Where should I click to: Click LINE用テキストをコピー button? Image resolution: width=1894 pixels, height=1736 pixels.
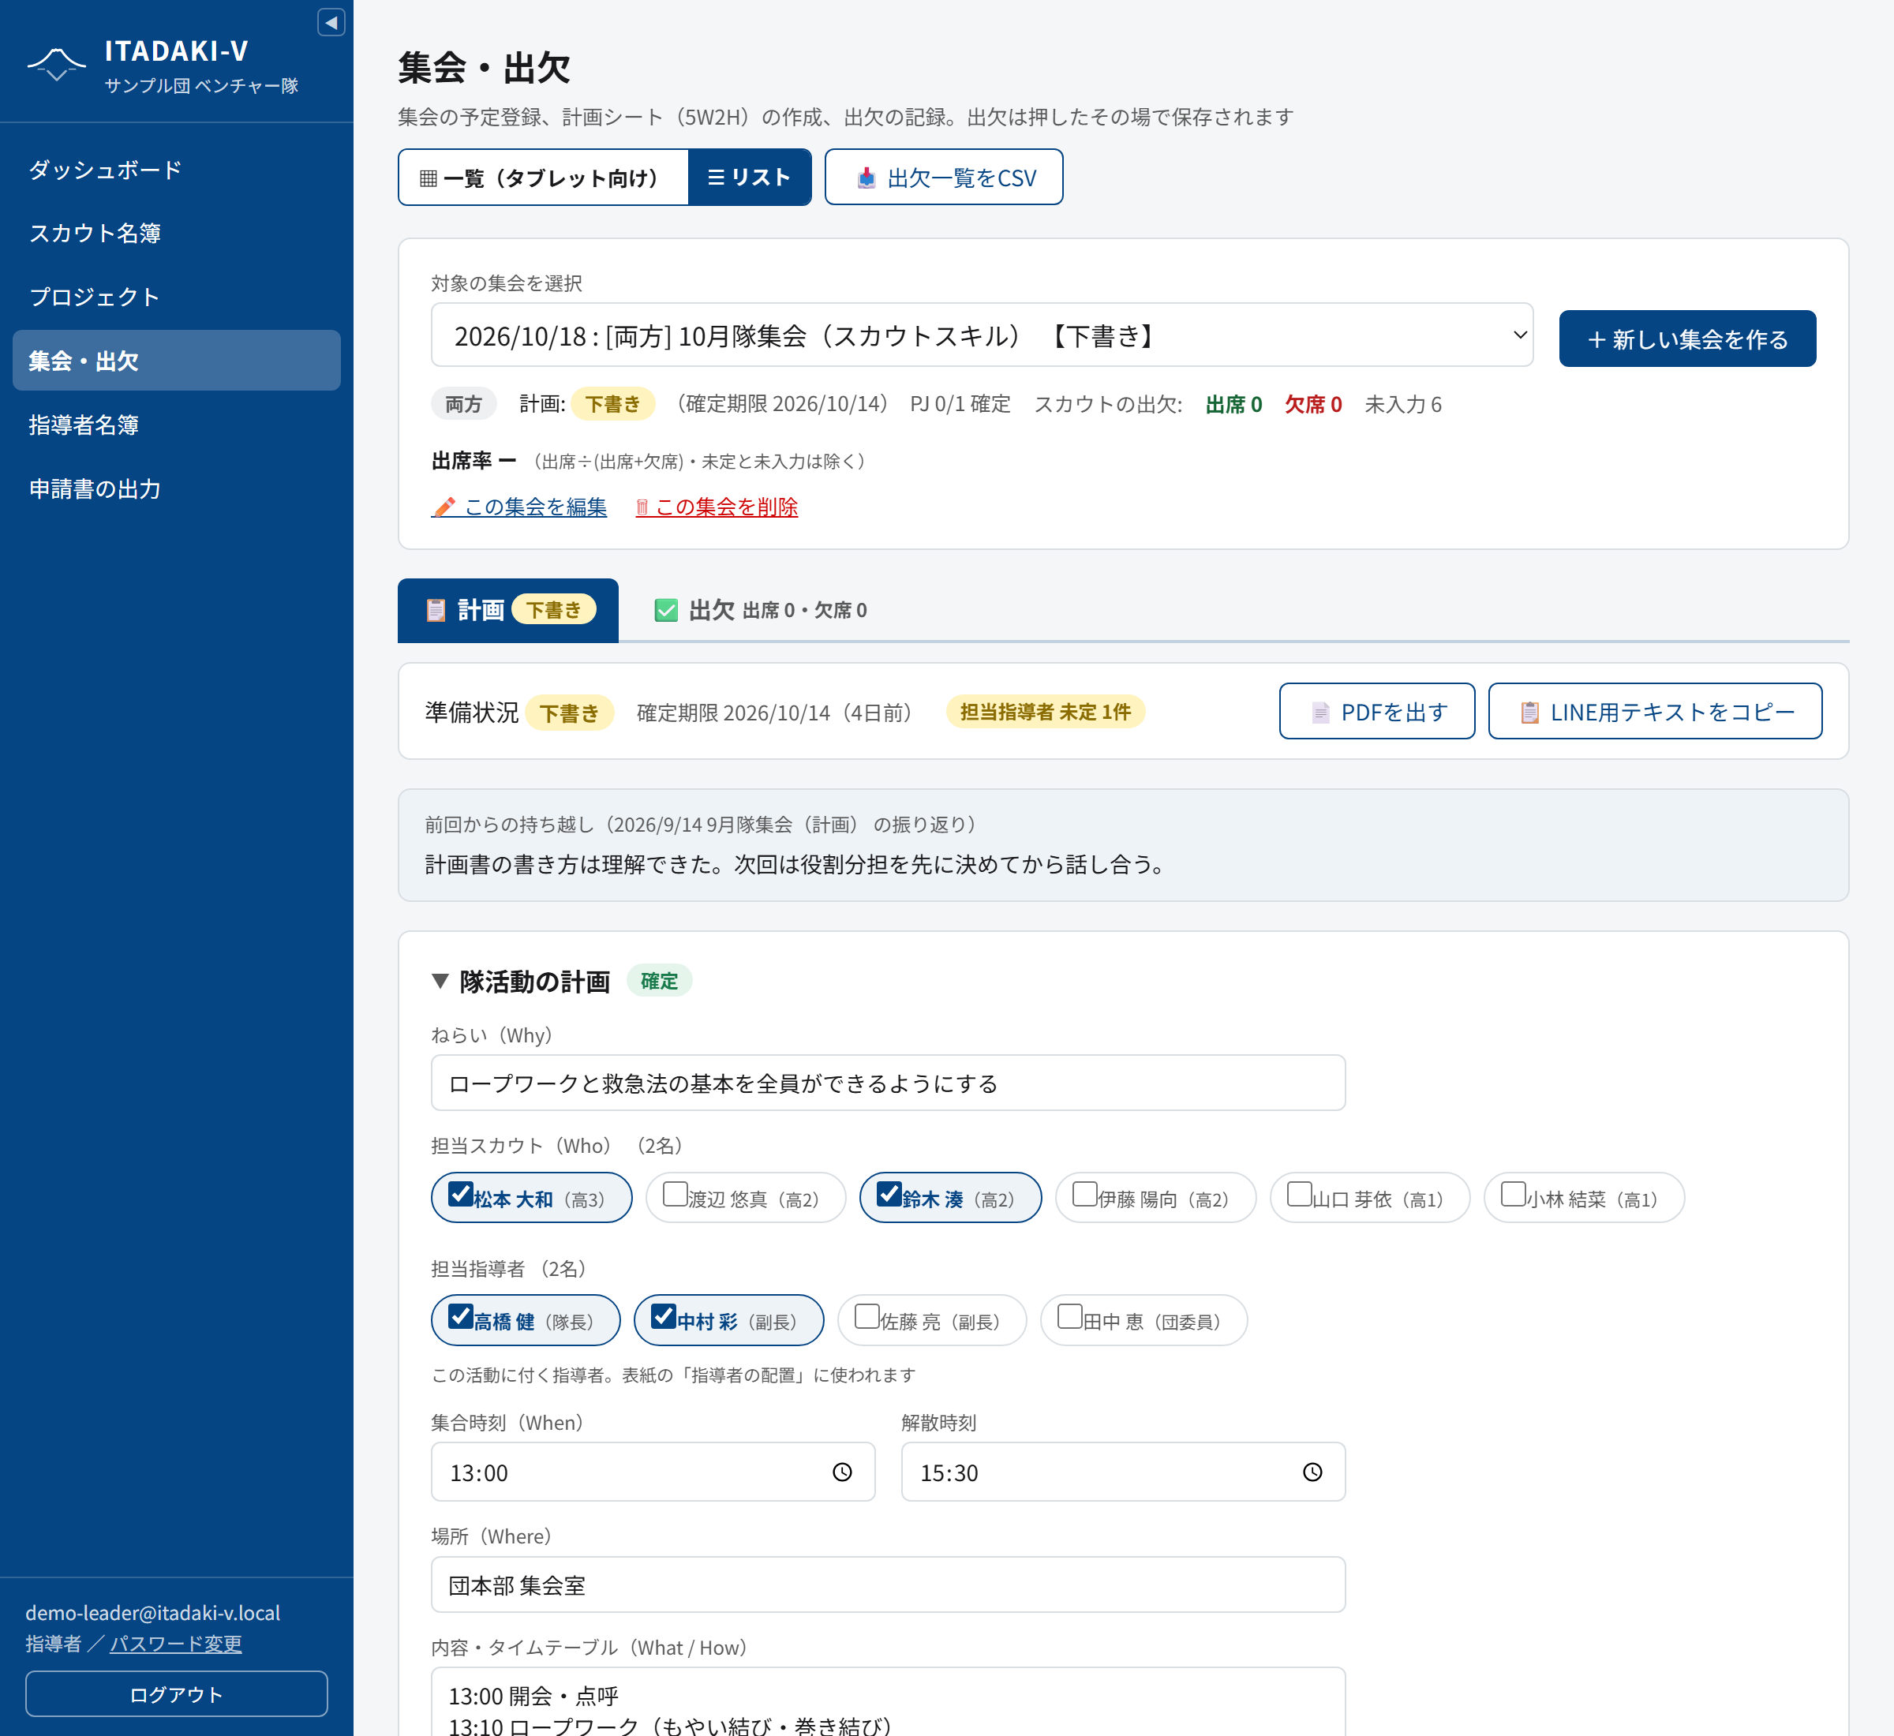click(1654, 712)
